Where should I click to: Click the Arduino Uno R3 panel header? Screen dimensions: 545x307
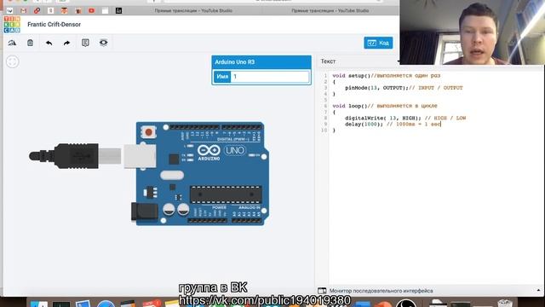click(261, 62)
